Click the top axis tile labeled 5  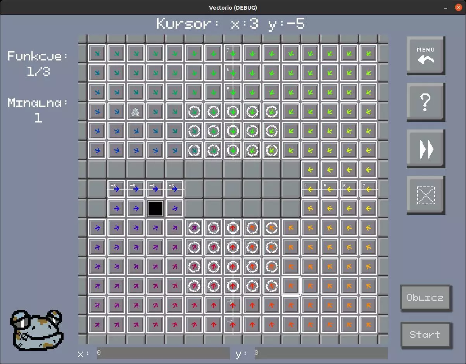click(x=233, y=92)
